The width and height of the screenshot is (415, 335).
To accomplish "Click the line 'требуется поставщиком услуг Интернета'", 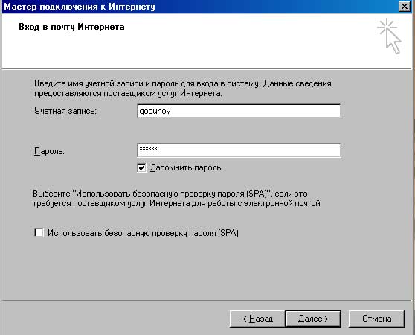I will (x=177, y=204).
